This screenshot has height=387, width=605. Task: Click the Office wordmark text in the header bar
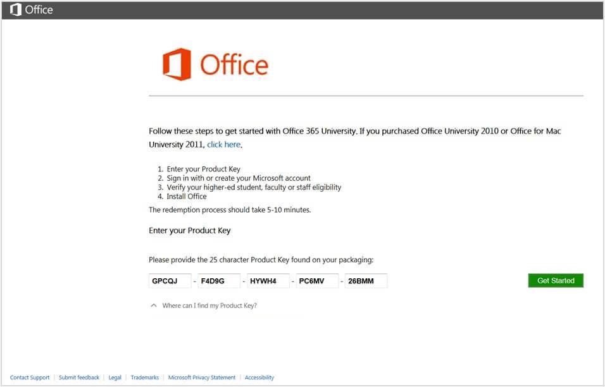39,9
